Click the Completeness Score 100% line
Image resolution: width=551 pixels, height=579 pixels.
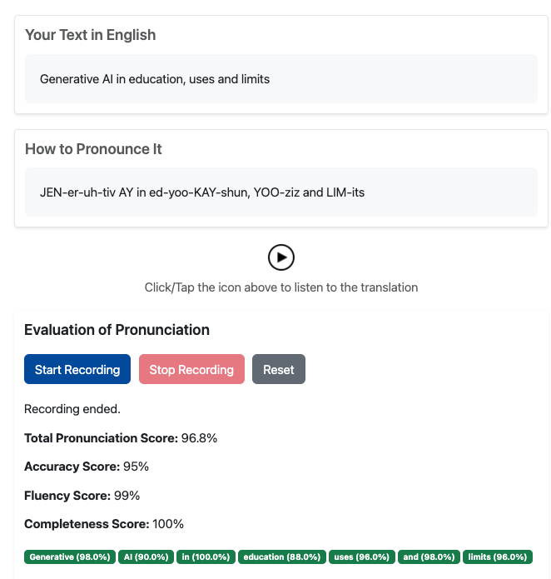[104, 524]
